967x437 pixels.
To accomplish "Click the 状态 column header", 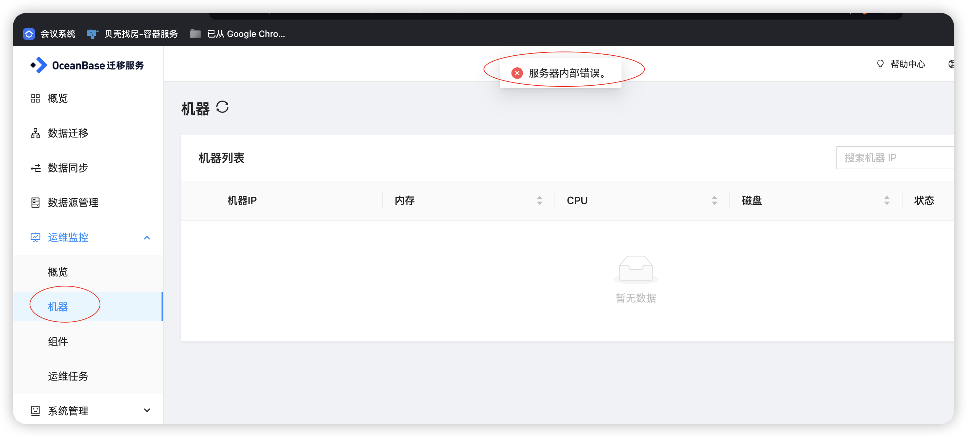I will pos(924,201).
